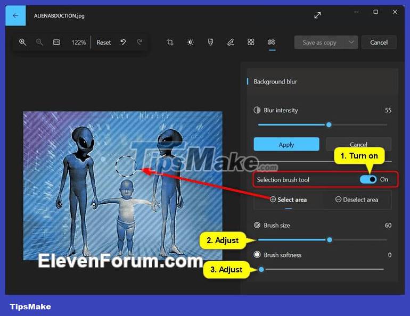Maximize the Photos editor window

click(375, 12)
